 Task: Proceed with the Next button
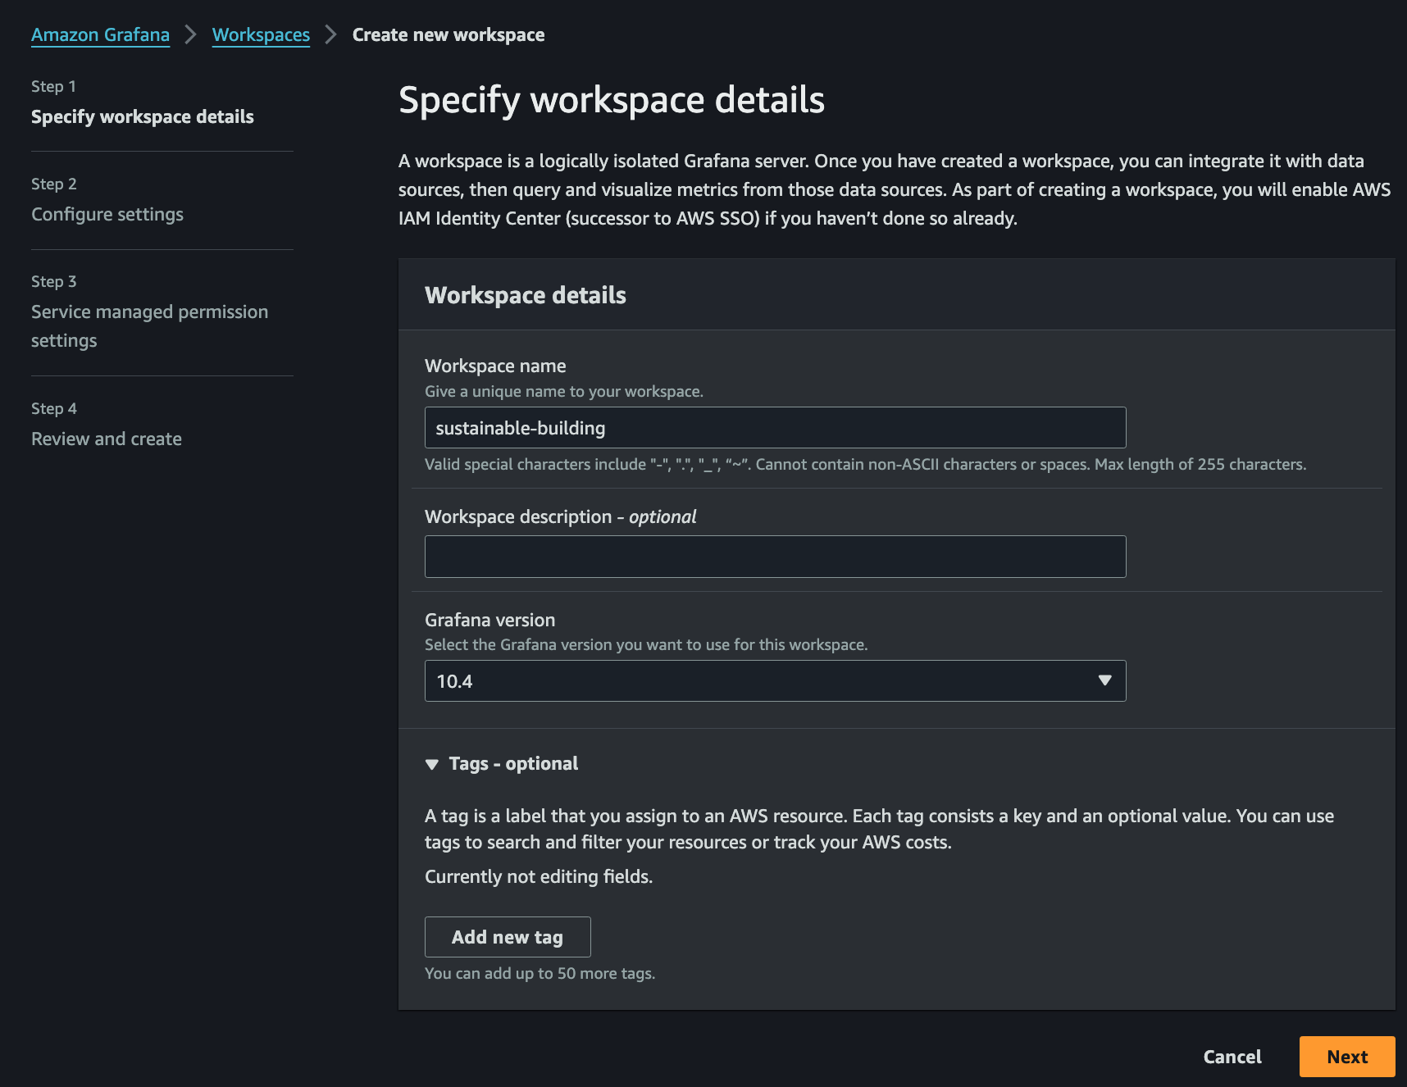coord(1347,1057)
